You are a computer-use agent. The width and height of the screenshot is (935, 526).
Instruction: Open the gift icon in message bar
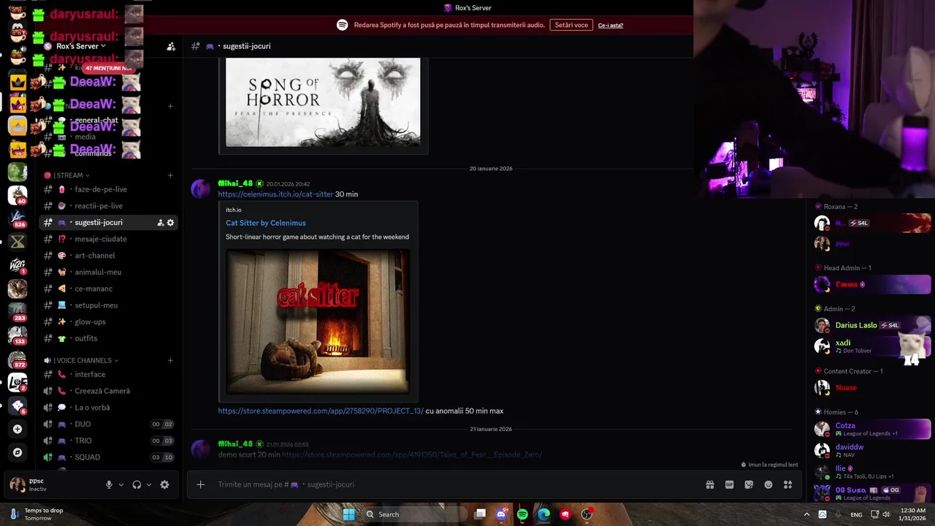coord(709,484)
